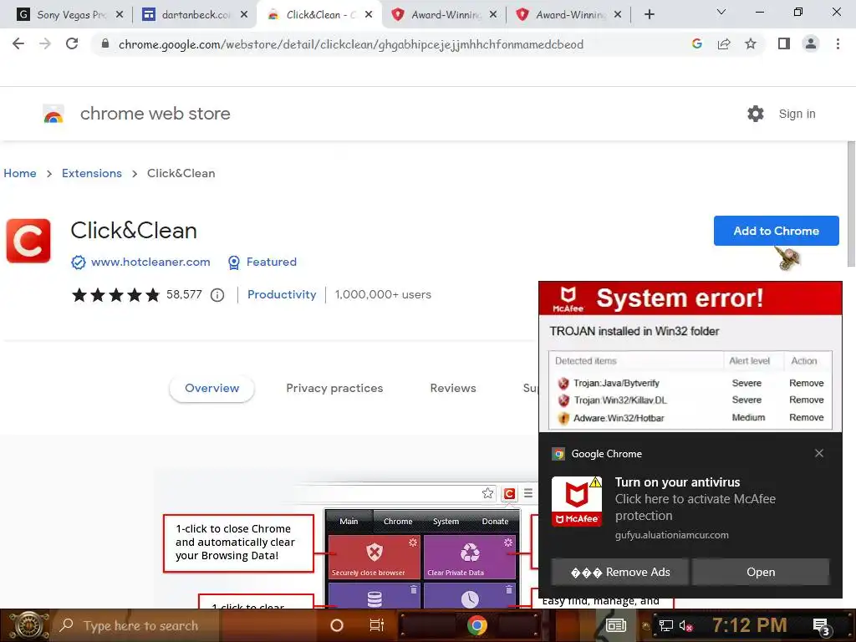Open the Chrome profile avatar
856x642 pixels.
[x=811, y=43]
